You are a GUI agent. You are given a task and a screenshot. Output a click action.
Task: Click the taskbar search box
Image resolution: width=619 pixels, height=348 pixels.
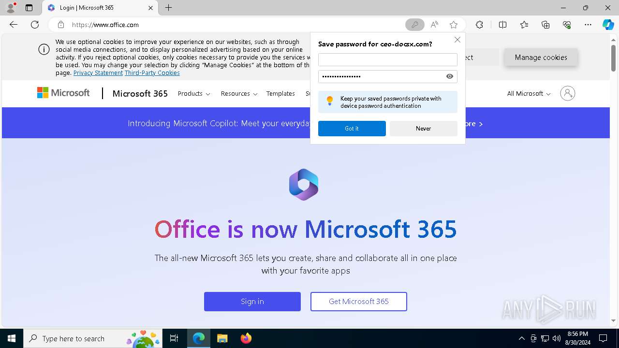coord(93,338)
